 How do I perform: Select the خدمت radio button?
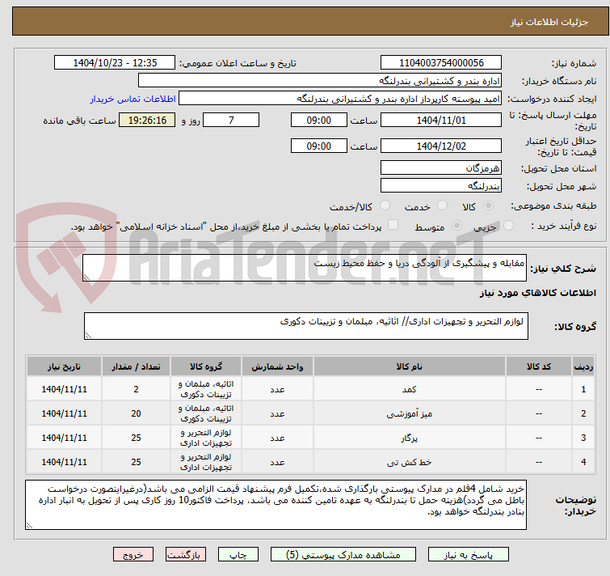442,205
